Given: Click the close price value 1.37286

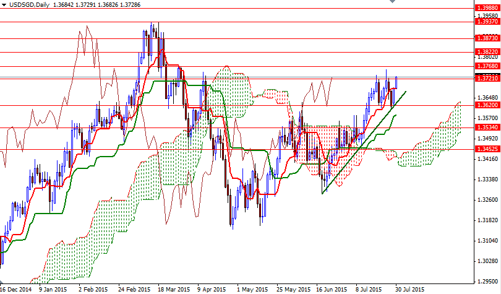Looking at the screenshot, I should click(130, 5).
